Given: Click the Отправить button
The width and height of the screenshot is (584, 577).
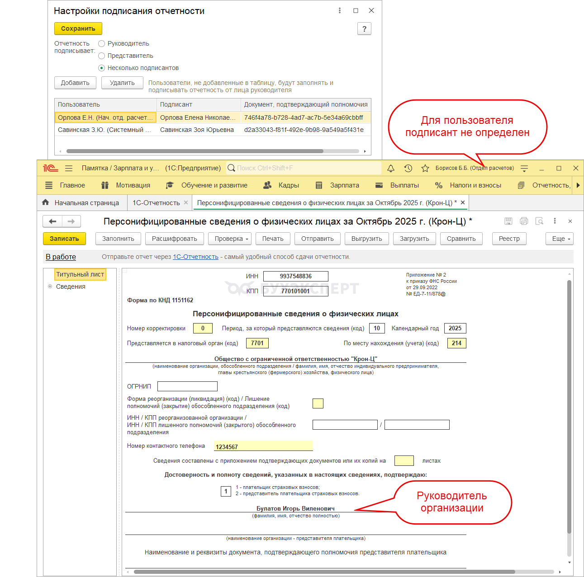Looking at the screenshot, I should tap(318, 239).
